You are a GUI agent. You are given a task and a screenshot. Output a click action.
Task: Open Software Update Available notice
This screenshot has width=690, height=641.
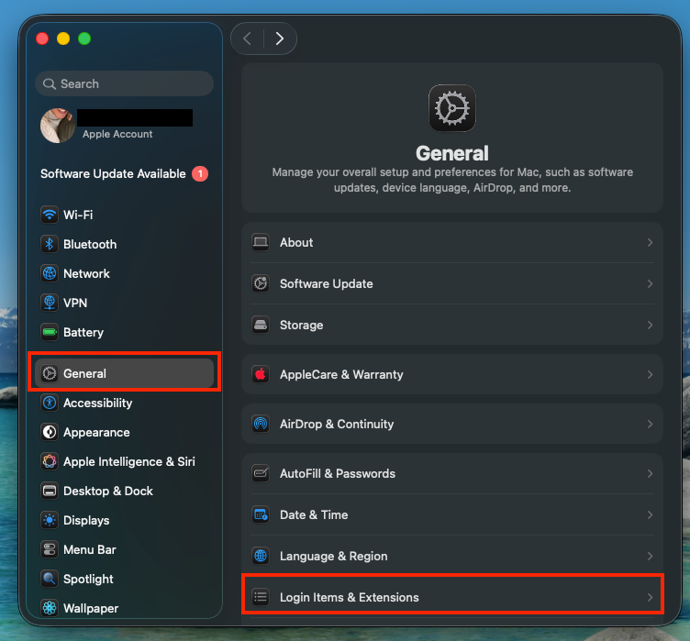pyautogui.click(x=113, y=174)
